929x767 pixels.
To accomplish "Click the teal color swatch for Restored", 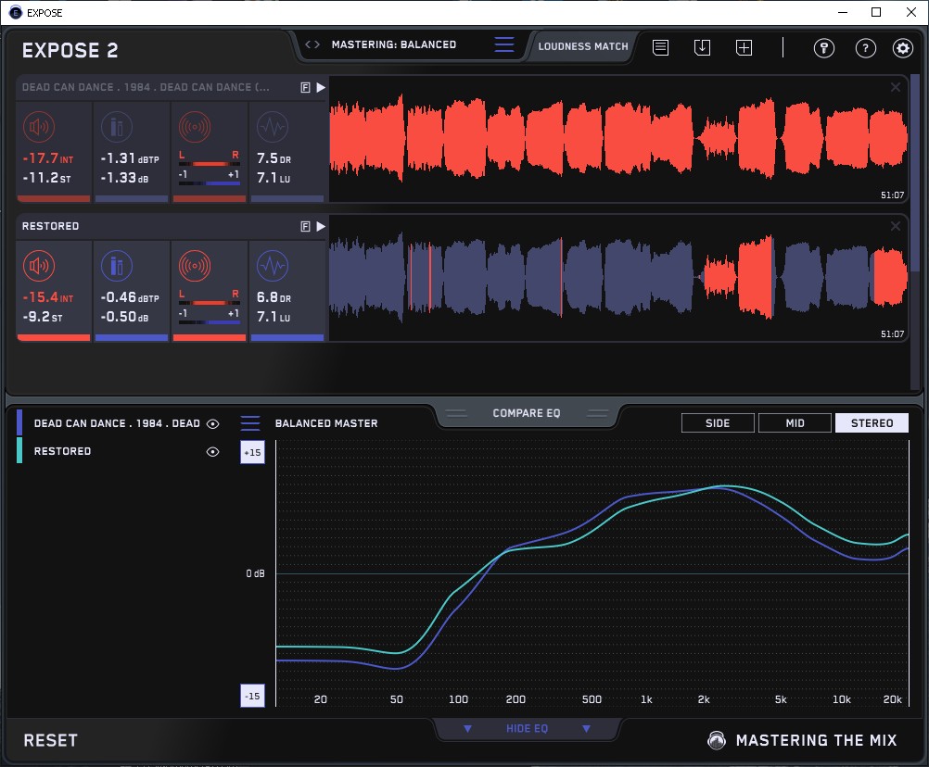I will pyautogui.click(x=19, y=450).
